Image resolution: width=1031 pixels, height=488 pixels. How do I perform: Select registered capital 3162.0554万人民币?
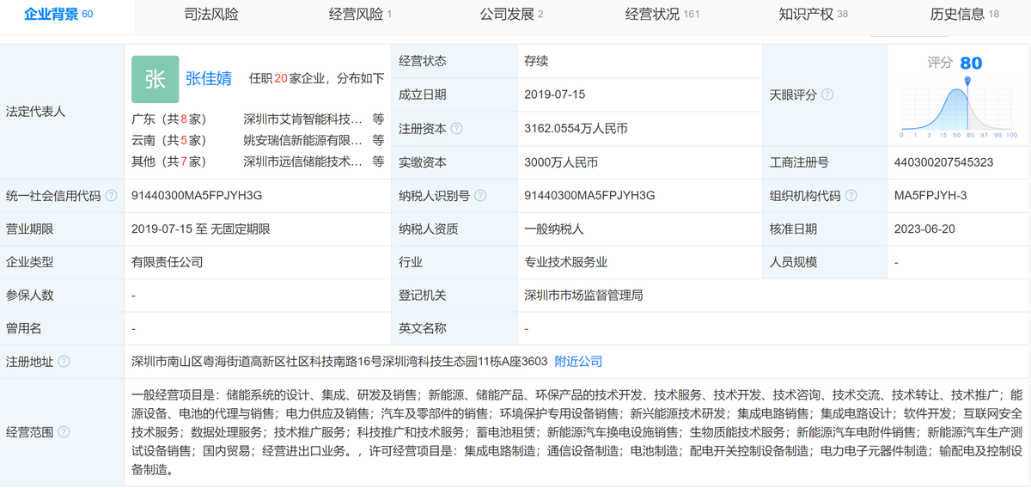[x=576, y=129]
